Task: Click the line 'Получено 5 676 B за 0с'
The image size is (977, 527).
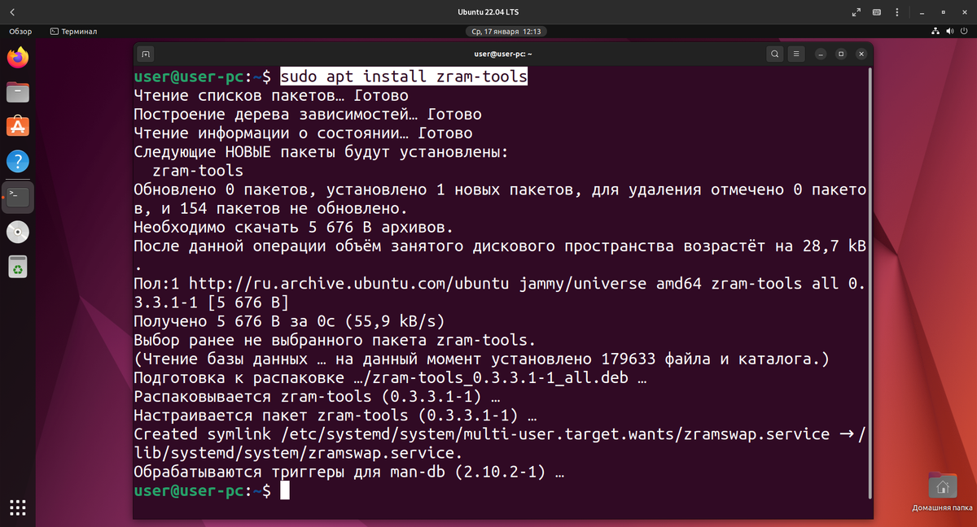Action: pos(289,321)
